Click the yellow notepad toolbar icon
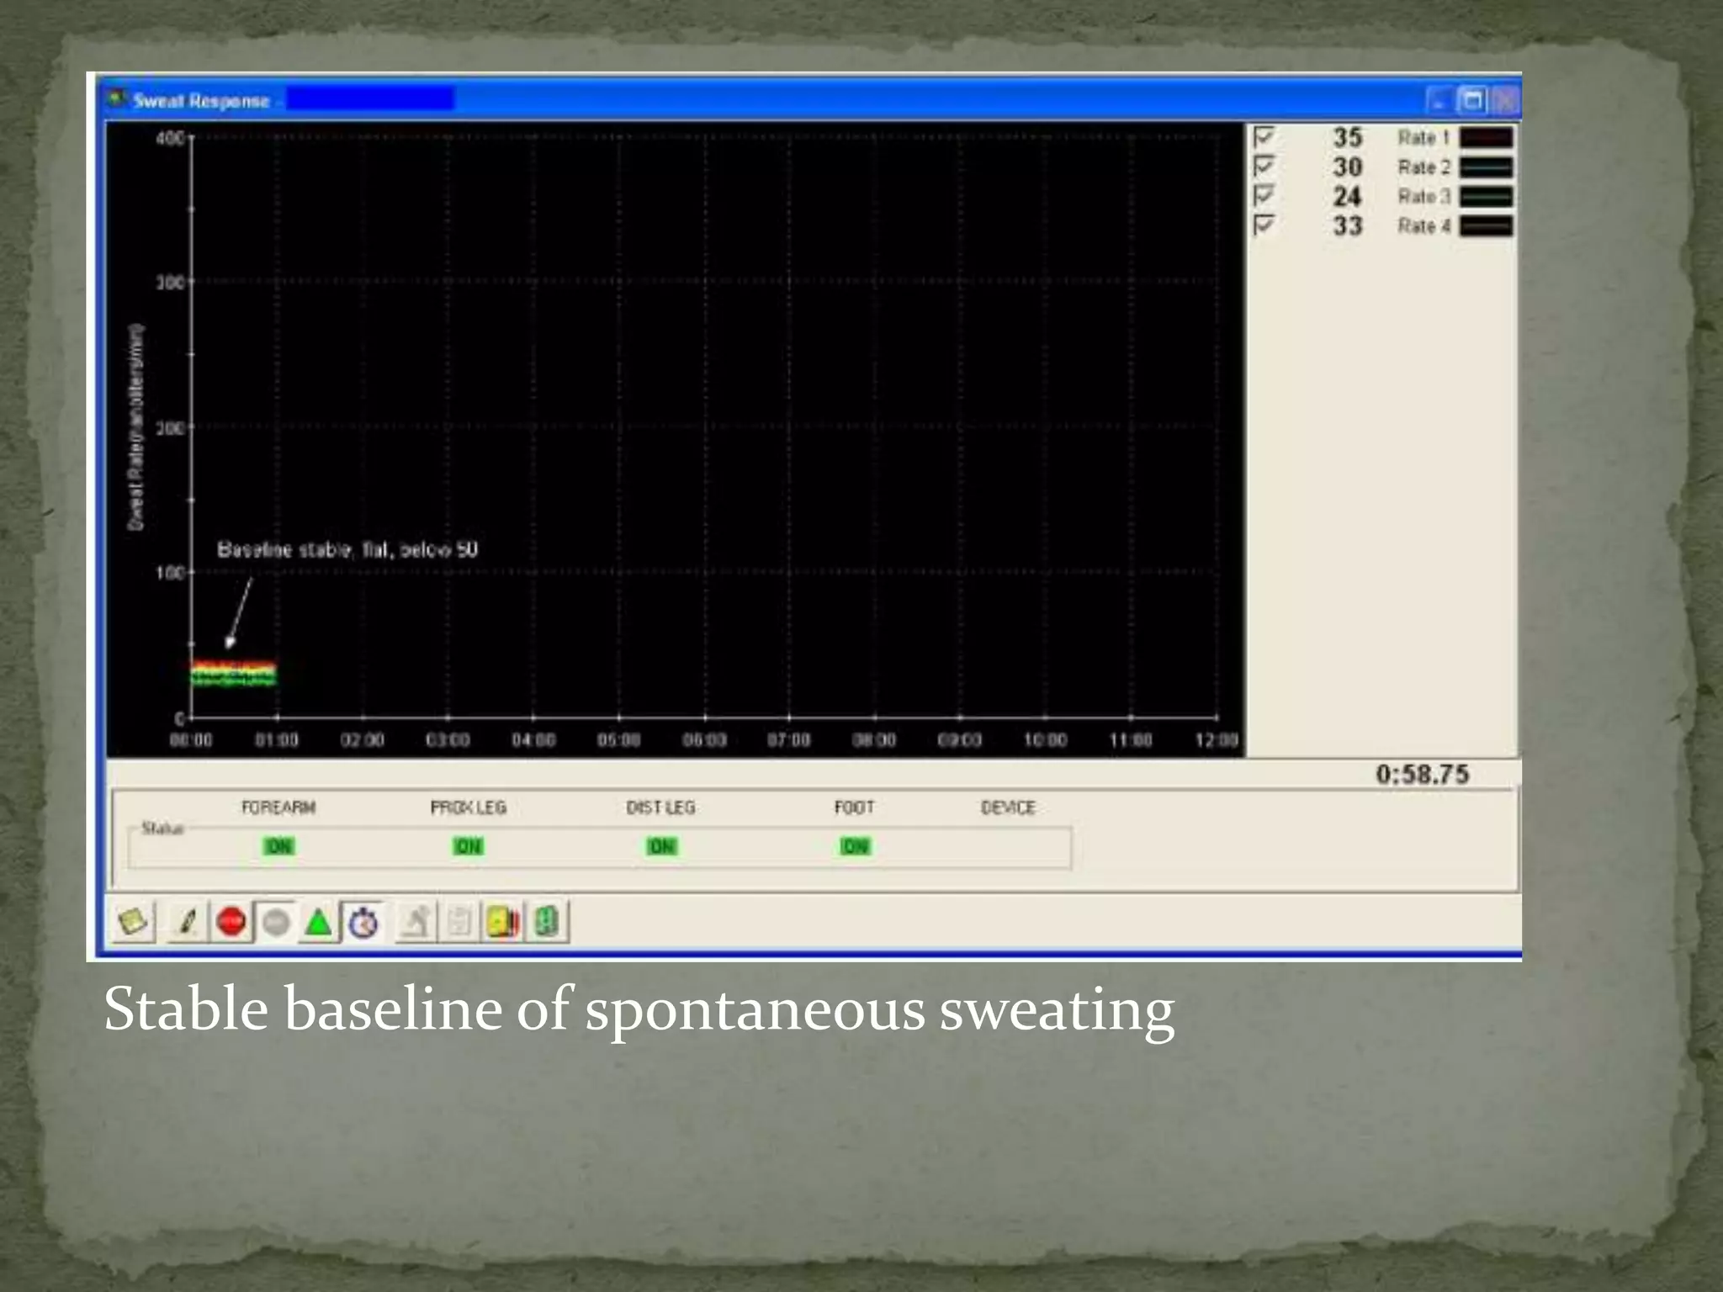Viewport: 1723px width, 1292px height. click(134, 922)
